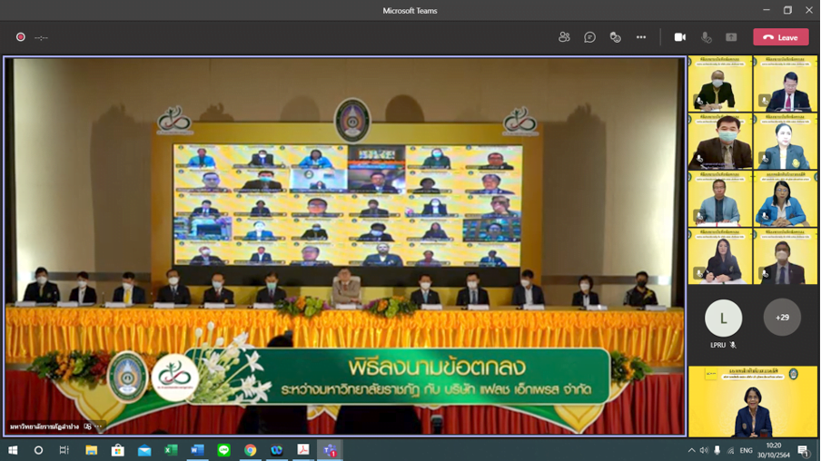Open more options on the main video name tag

tap(99, 427)
